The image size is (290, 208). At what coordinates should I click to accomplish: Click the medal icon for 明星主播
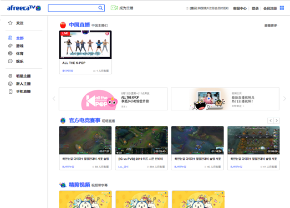(10, 76)
